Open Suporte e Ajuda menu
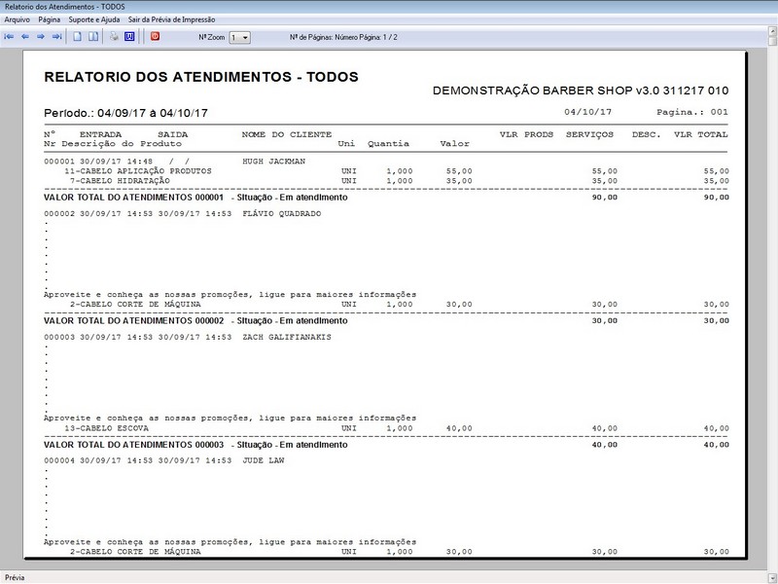The height and width of the screenshot is (584, 778). click(94, 19)
